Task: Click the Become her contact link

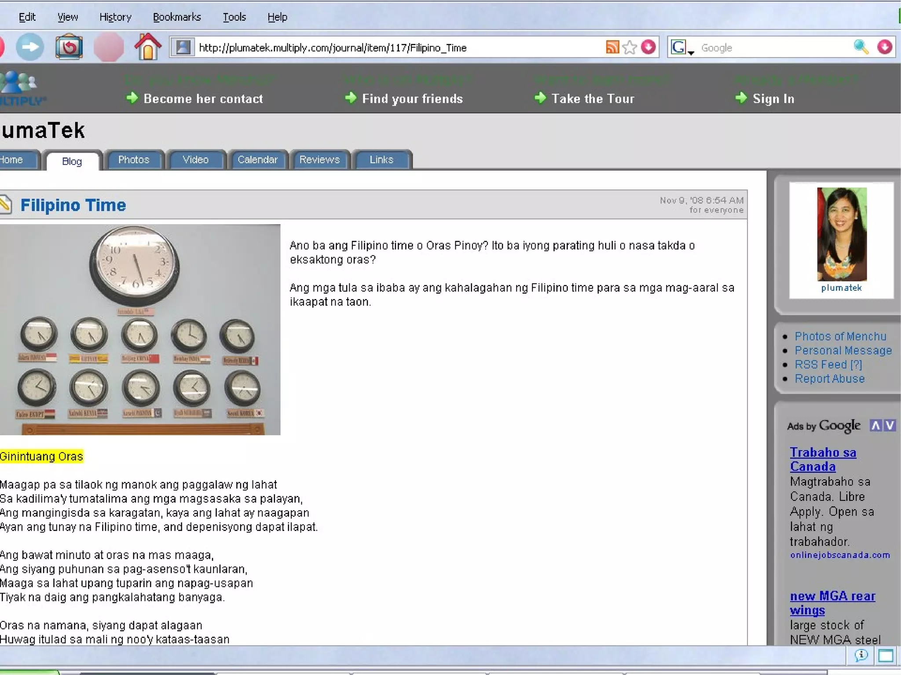Action: coord(203,99)
